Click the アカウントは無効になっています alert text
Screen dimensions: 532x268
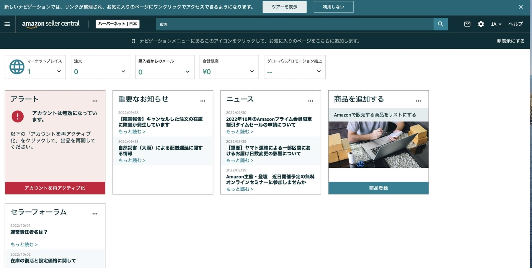65,116
